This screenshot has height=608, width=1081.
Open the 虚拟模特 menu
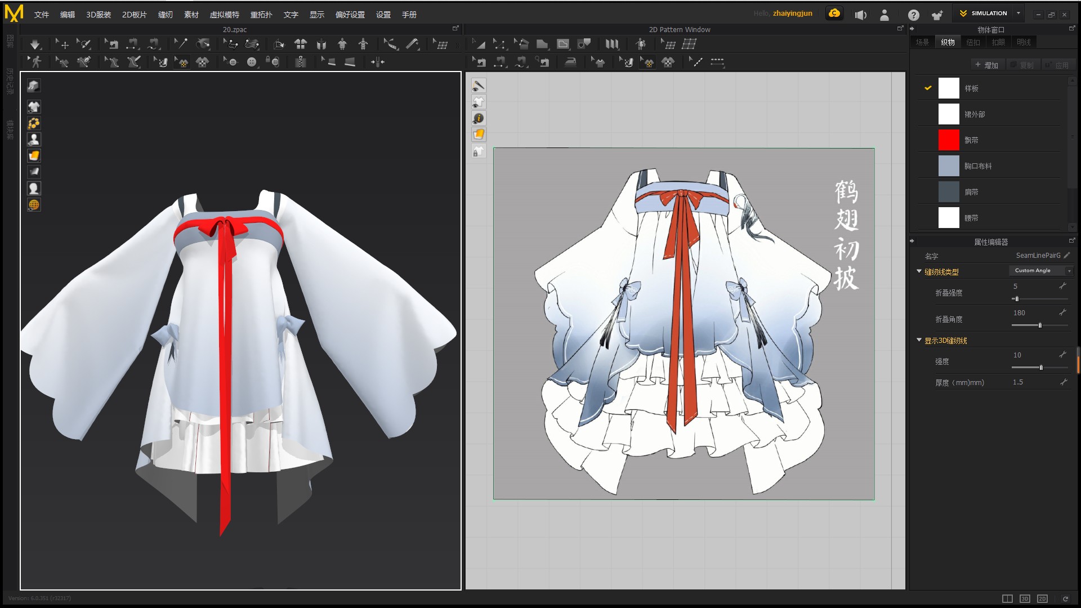[224, 15]
